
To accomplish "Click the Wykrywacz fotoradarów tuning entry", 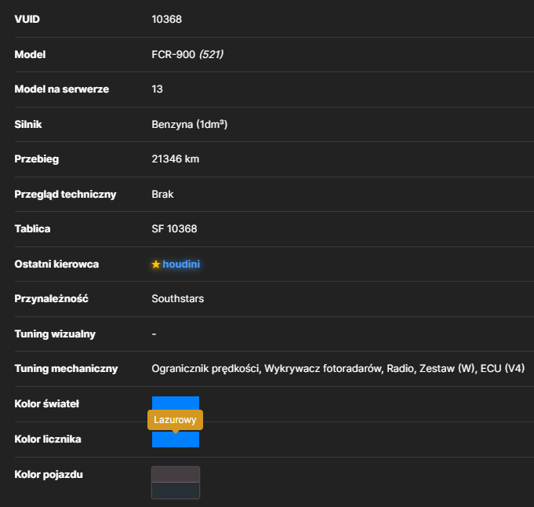I will click(323, 369).
